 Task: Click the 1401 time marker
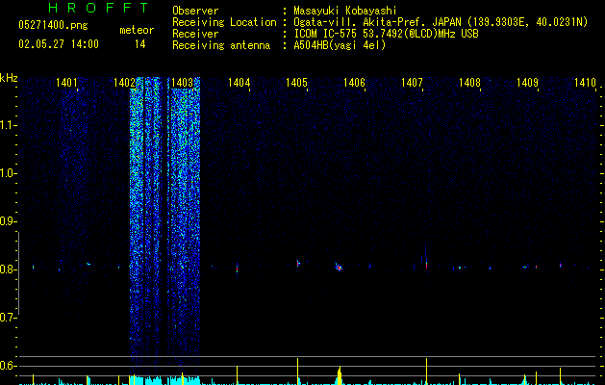[66, 83]
